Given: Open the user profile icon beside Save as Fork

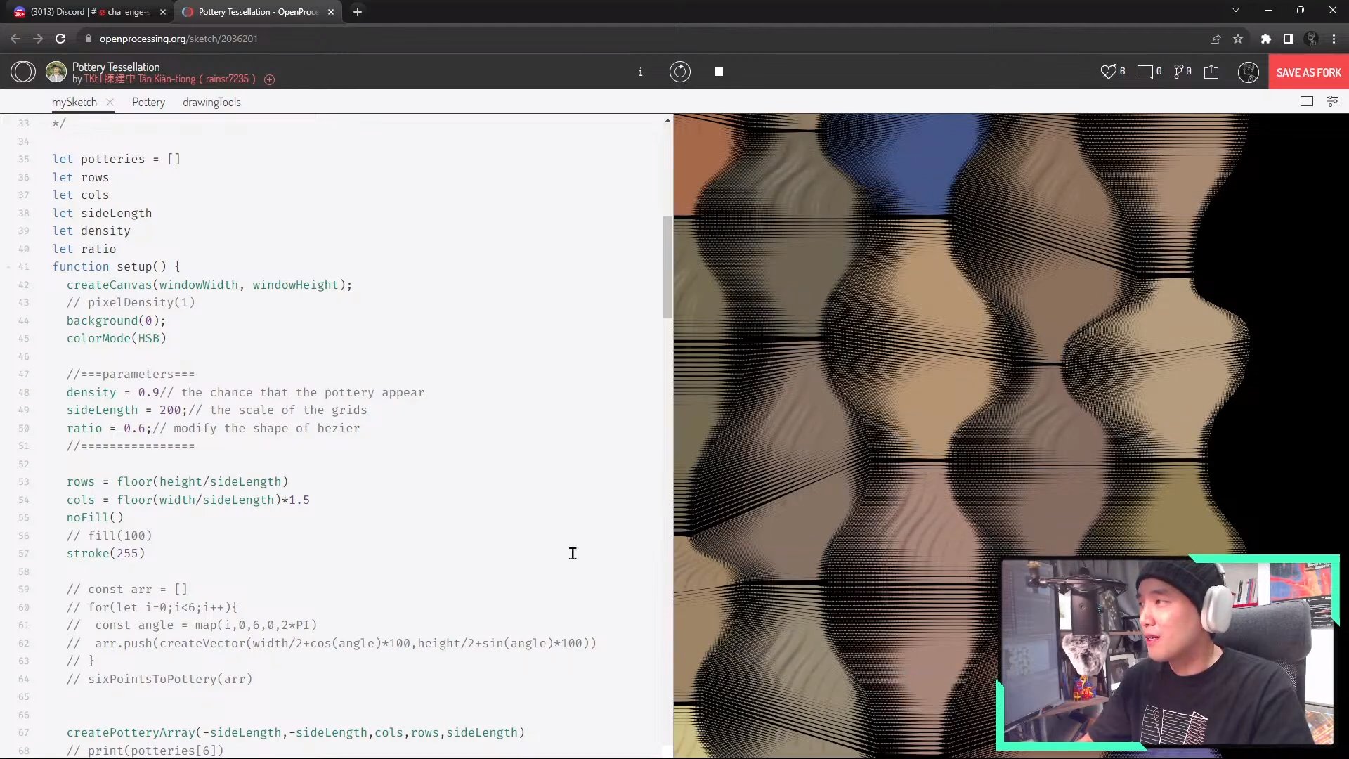Looking at the screenshot, I should click(x=1248, y=72).
